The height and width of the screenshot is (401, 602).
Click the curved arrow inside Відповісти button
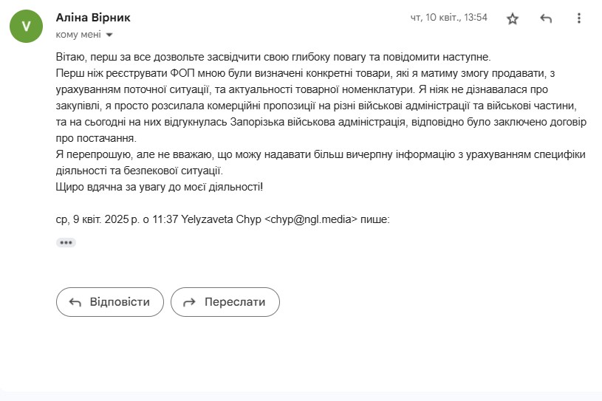coord(75,302)
